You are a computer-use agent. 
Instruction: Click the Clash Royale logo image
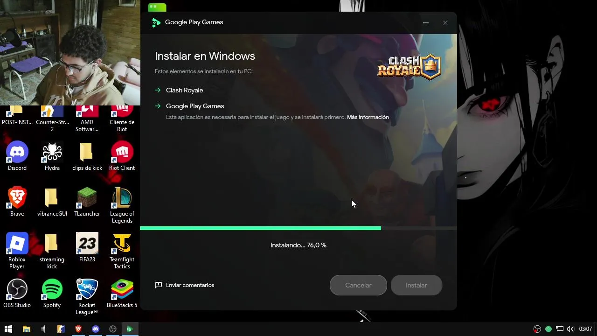tap(409, 67)
